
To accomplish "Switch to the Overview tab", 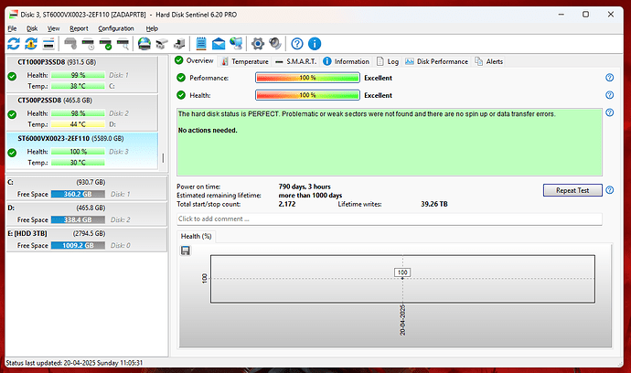I will point(195,60).
